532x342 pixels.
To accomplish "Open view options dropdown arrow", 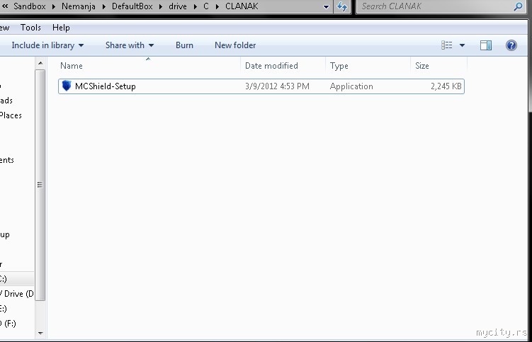I will [462, 45].
